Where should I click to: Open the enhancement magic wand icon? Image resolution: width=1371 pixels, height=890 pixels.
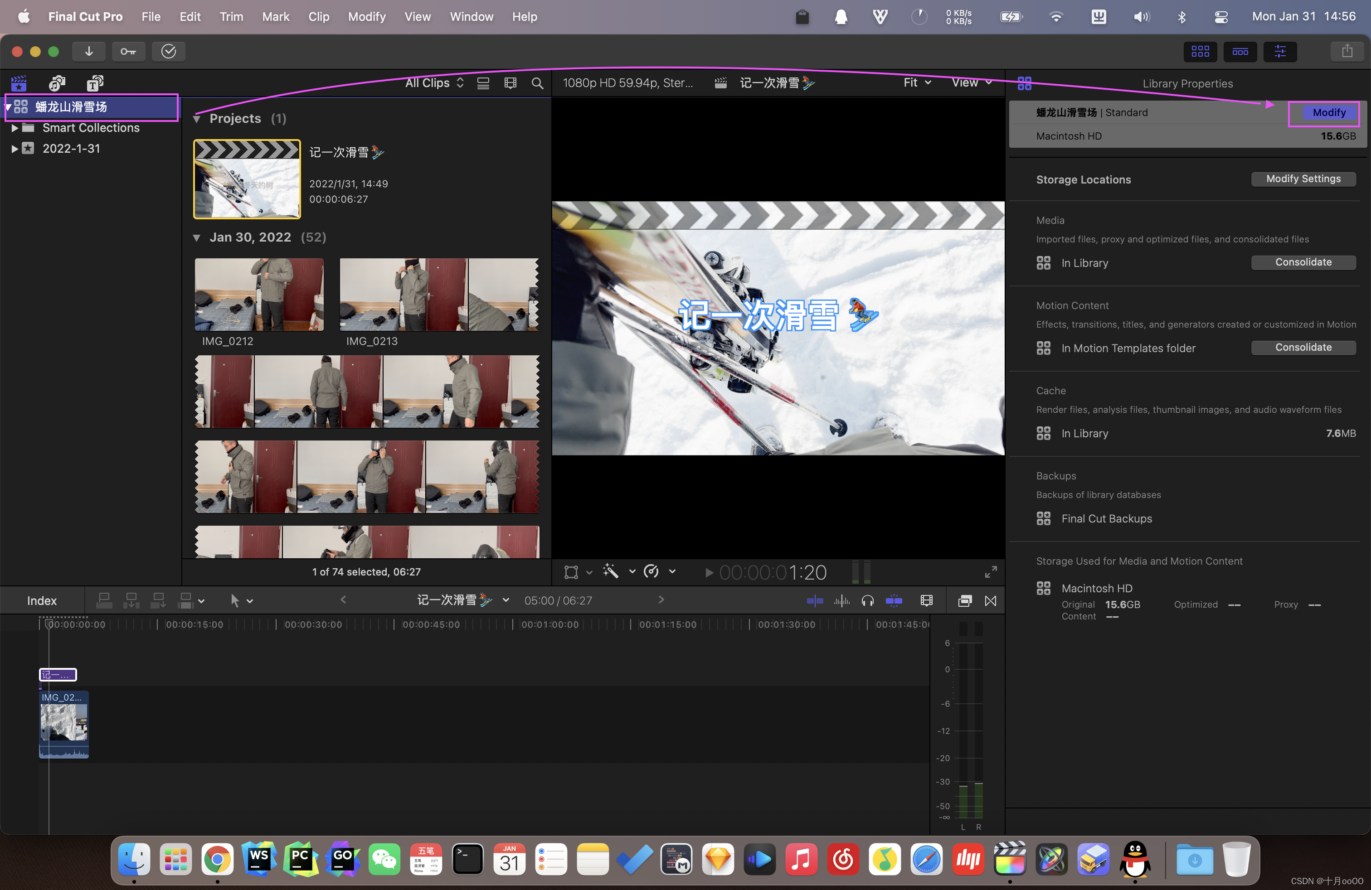click(610, 571)
